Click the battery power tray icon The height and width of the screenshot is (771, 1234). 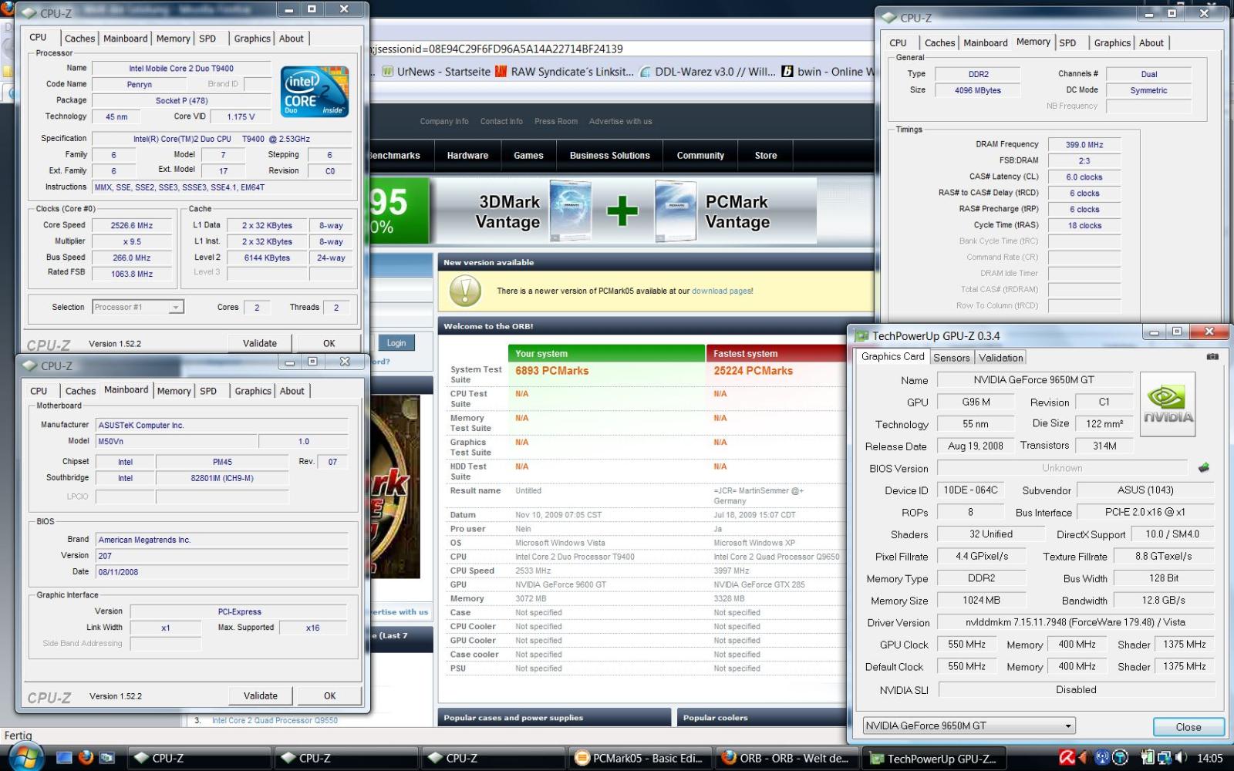[1148, 758]
